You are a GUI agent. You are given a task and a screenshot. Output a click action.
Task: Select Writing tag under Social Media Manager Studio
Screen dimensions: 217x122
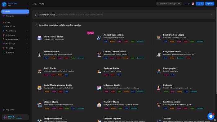coord(47,92)
